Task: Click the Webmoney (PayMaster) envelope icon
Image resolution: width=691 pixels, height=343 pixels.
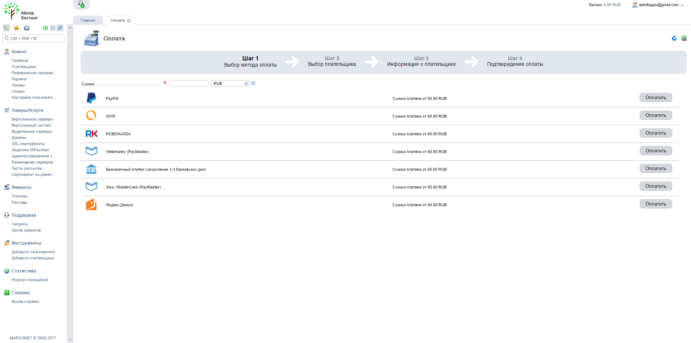Action: point(91,151)
